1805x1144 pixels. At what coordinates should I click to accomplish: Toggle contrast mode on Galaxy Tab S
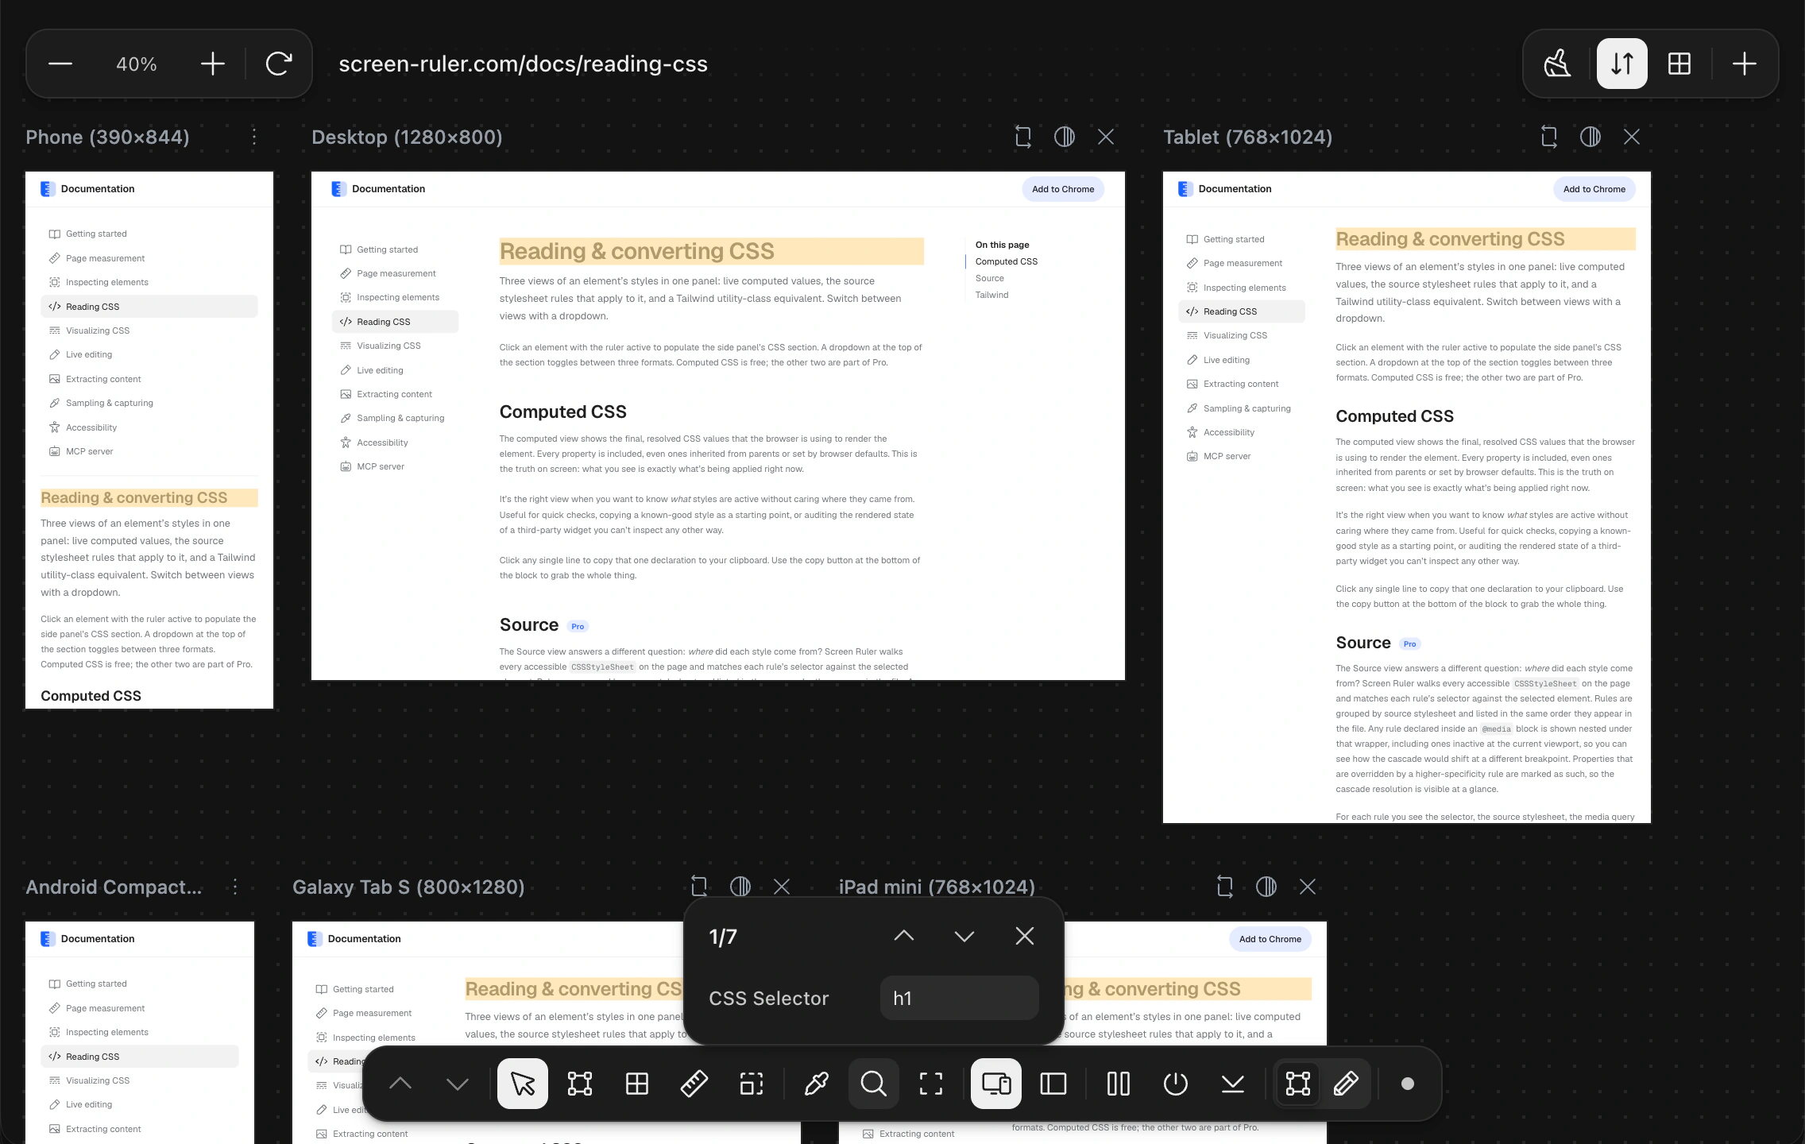click(740, 887)
